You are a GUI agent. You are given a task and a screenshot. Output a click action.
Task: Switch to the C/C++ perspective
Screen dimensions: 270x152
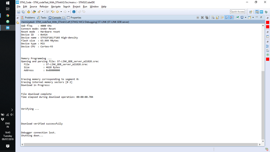257,12
